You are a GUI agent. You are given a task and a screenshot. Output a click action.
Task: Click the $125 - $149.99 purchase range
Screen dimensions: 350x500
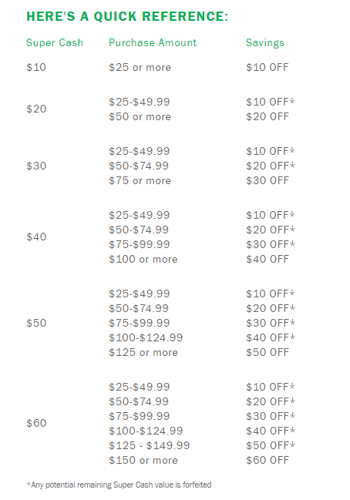coord(149,445)
